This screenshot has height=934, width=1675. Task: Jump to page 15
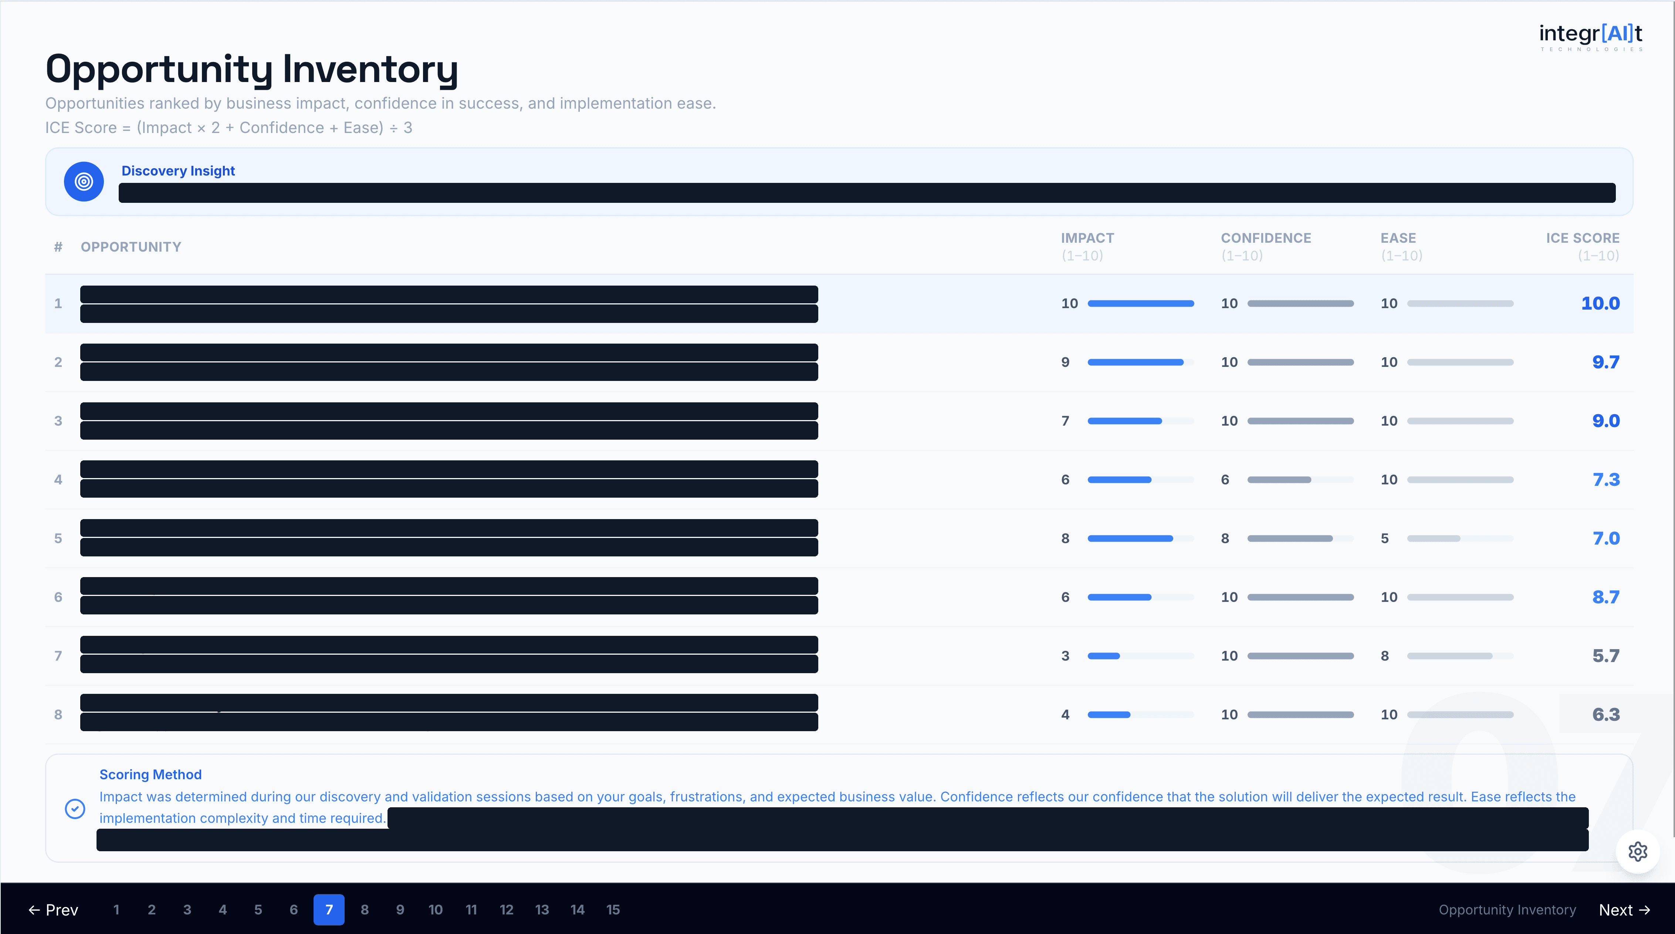click(613, 909)
